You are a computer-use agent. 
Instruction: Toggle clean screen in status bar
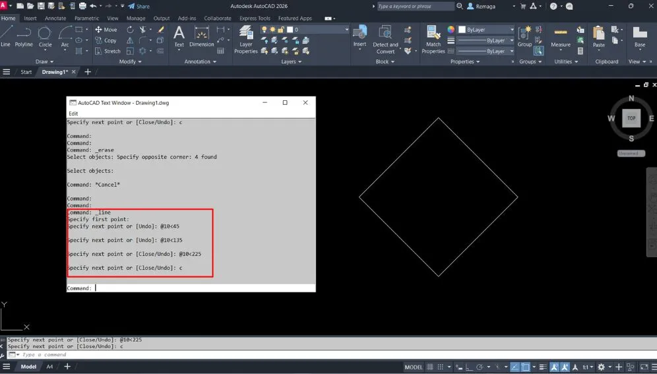click(644, 367)
